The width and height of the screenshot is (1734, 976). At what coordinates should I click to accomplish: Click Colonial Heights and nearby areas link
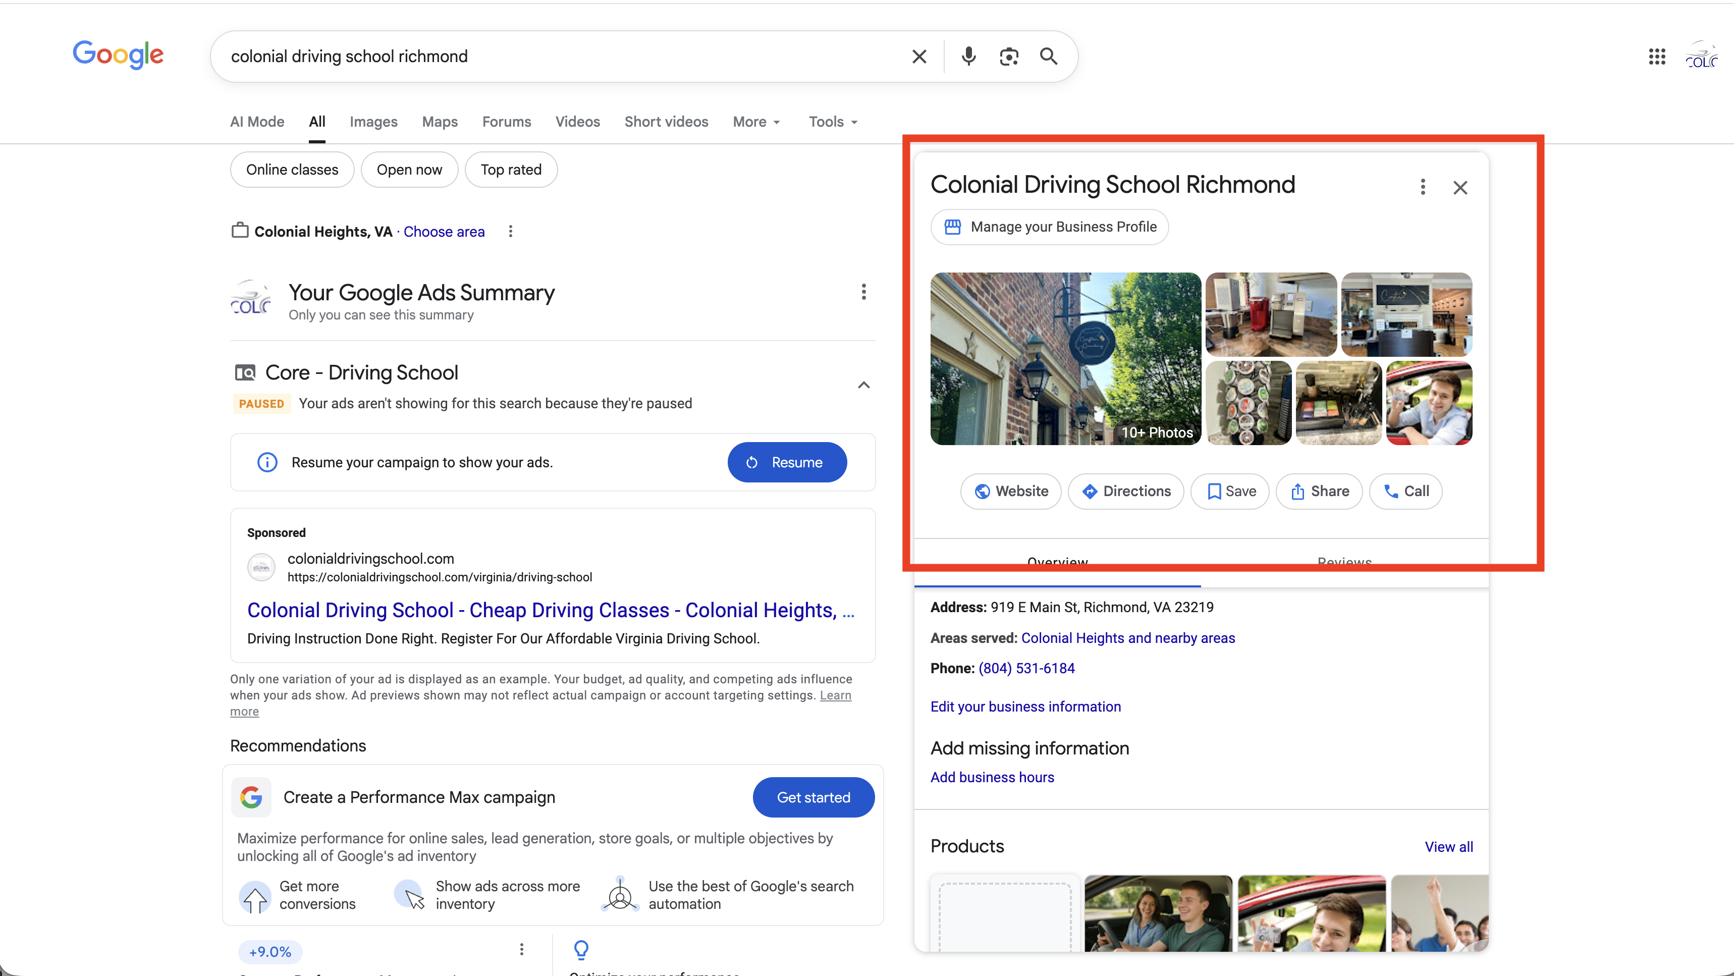(x=1128, y=638)
